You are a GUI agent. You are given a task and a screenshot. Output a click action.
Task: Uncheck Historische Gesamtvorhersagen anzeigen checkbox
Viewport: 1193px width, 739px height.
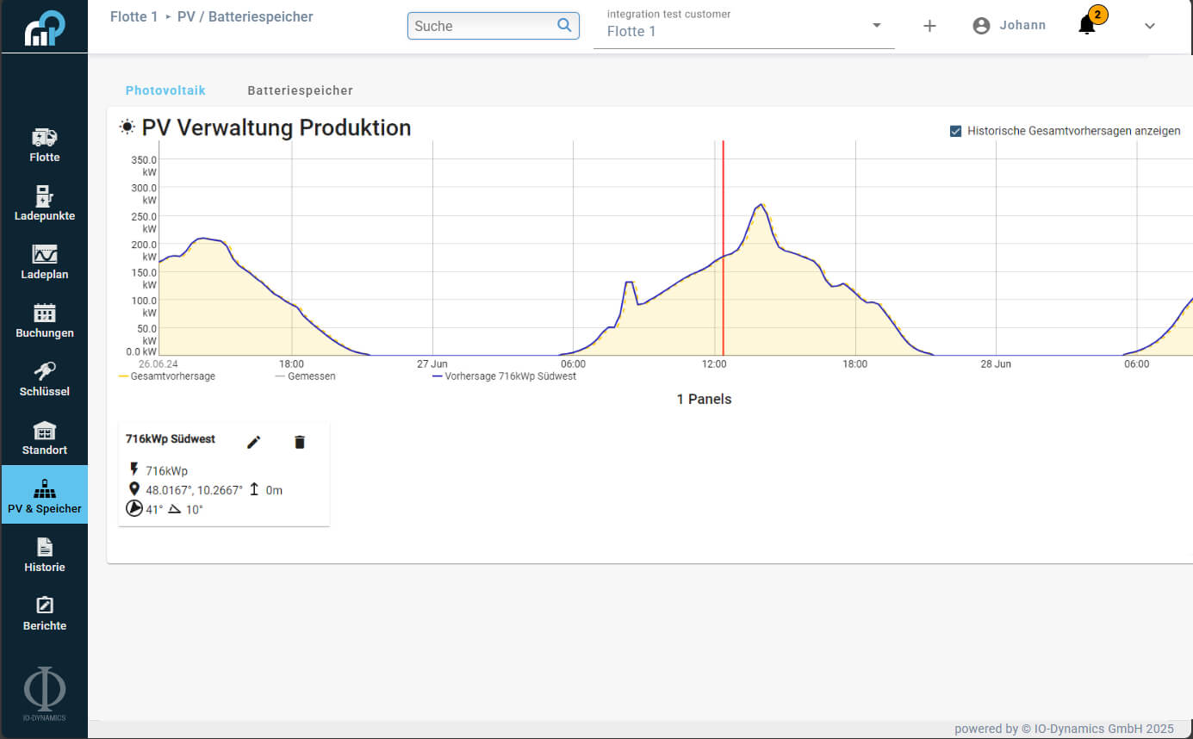pyautogui.click(x=955, y=131)
